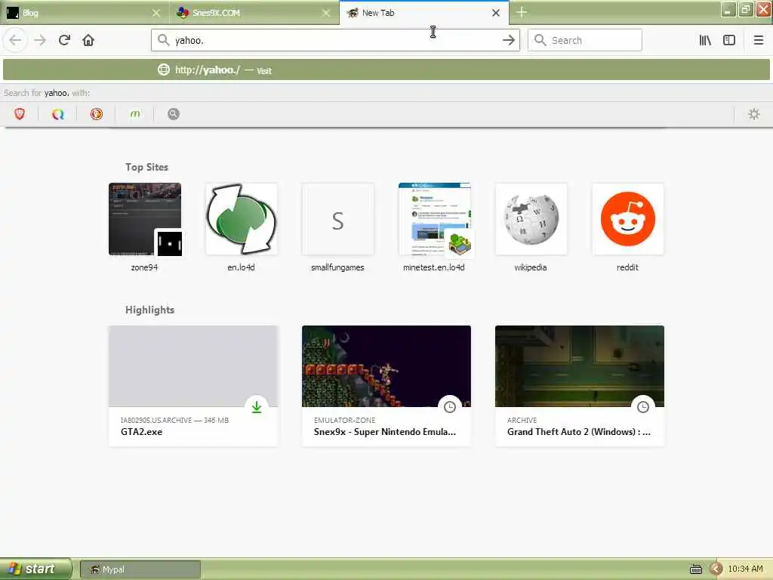773x580 pixels.
Task: Switch to the Blog tab
Action: 84,13
